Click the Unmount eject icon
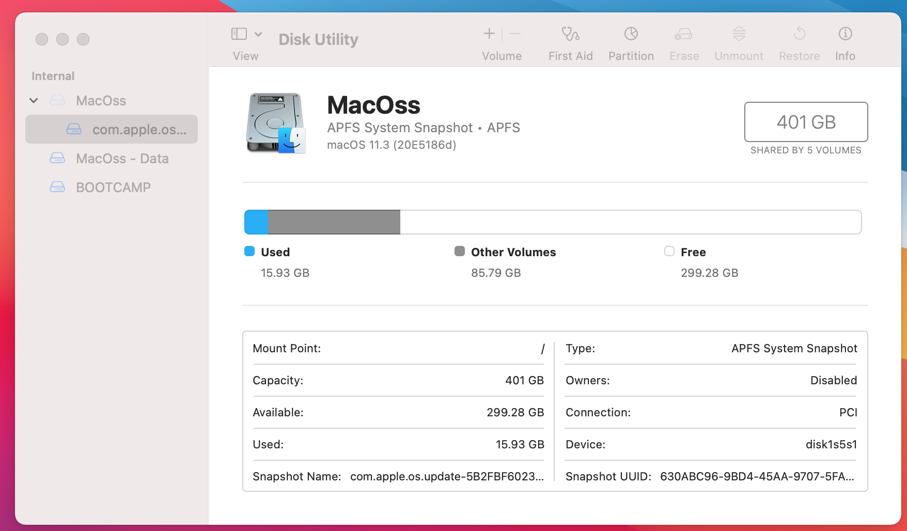Image resolution: width=907 pixels, height=531 pixels. 739,34
